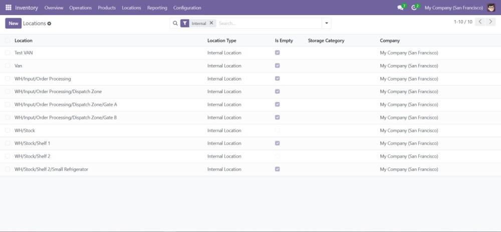Click the New button
Image resolution: width=501 pixels, height=232 pixels.
pos(14,23)
